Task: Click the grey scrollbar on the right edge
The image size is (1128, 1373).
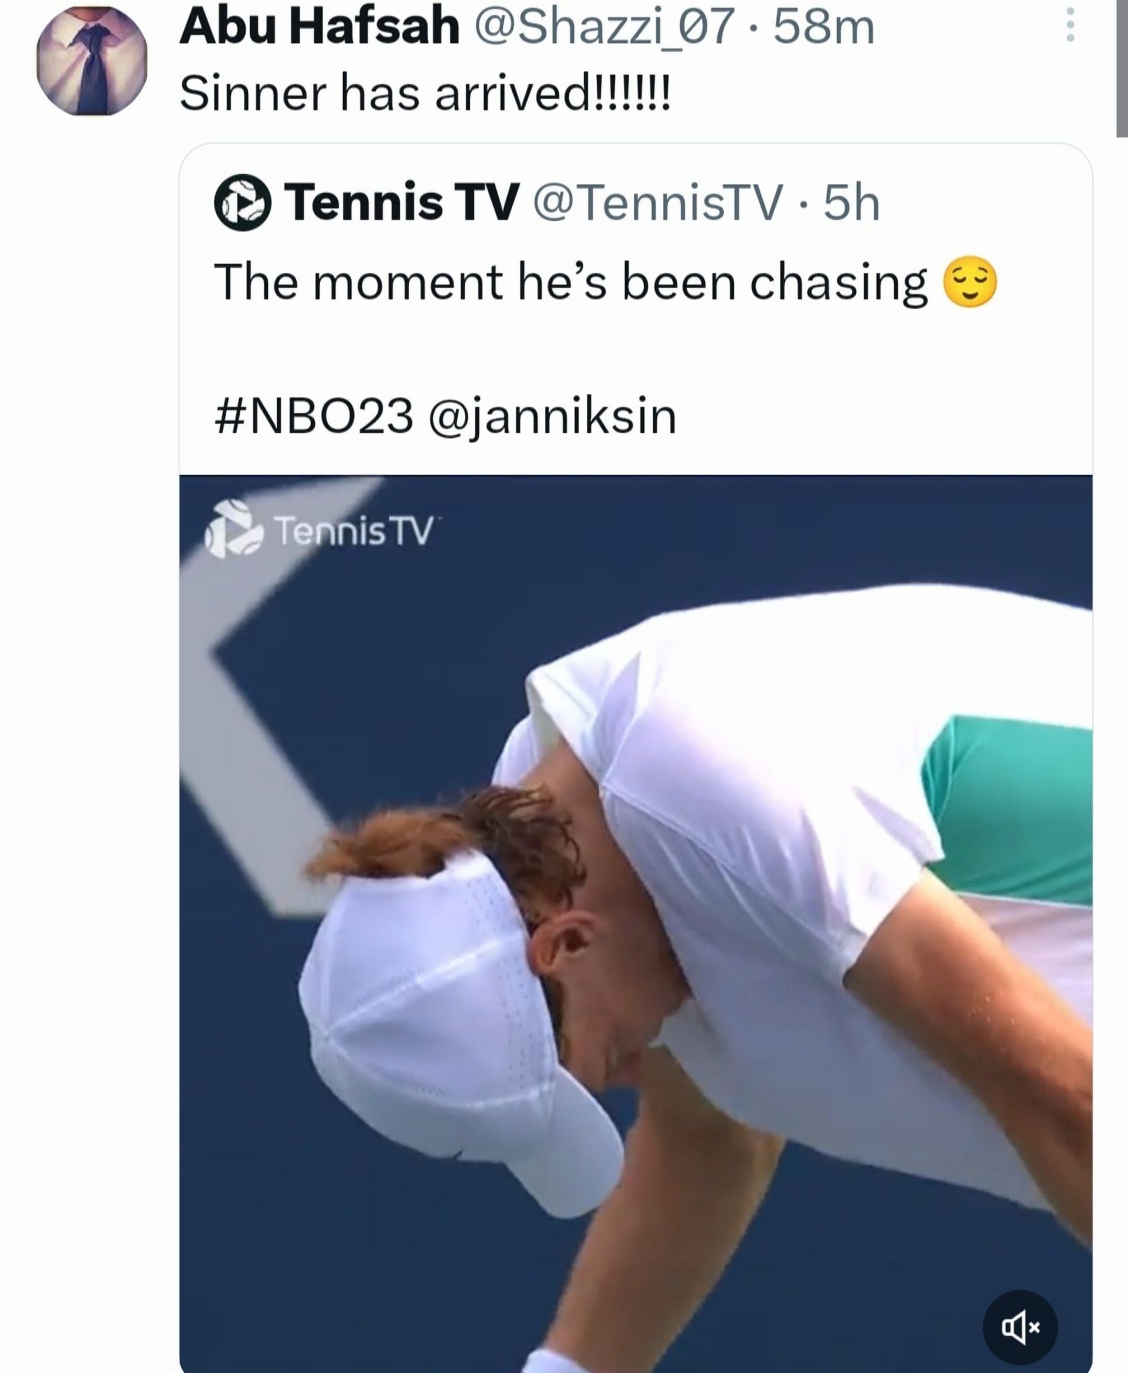Action: (x=1122, y=65)
